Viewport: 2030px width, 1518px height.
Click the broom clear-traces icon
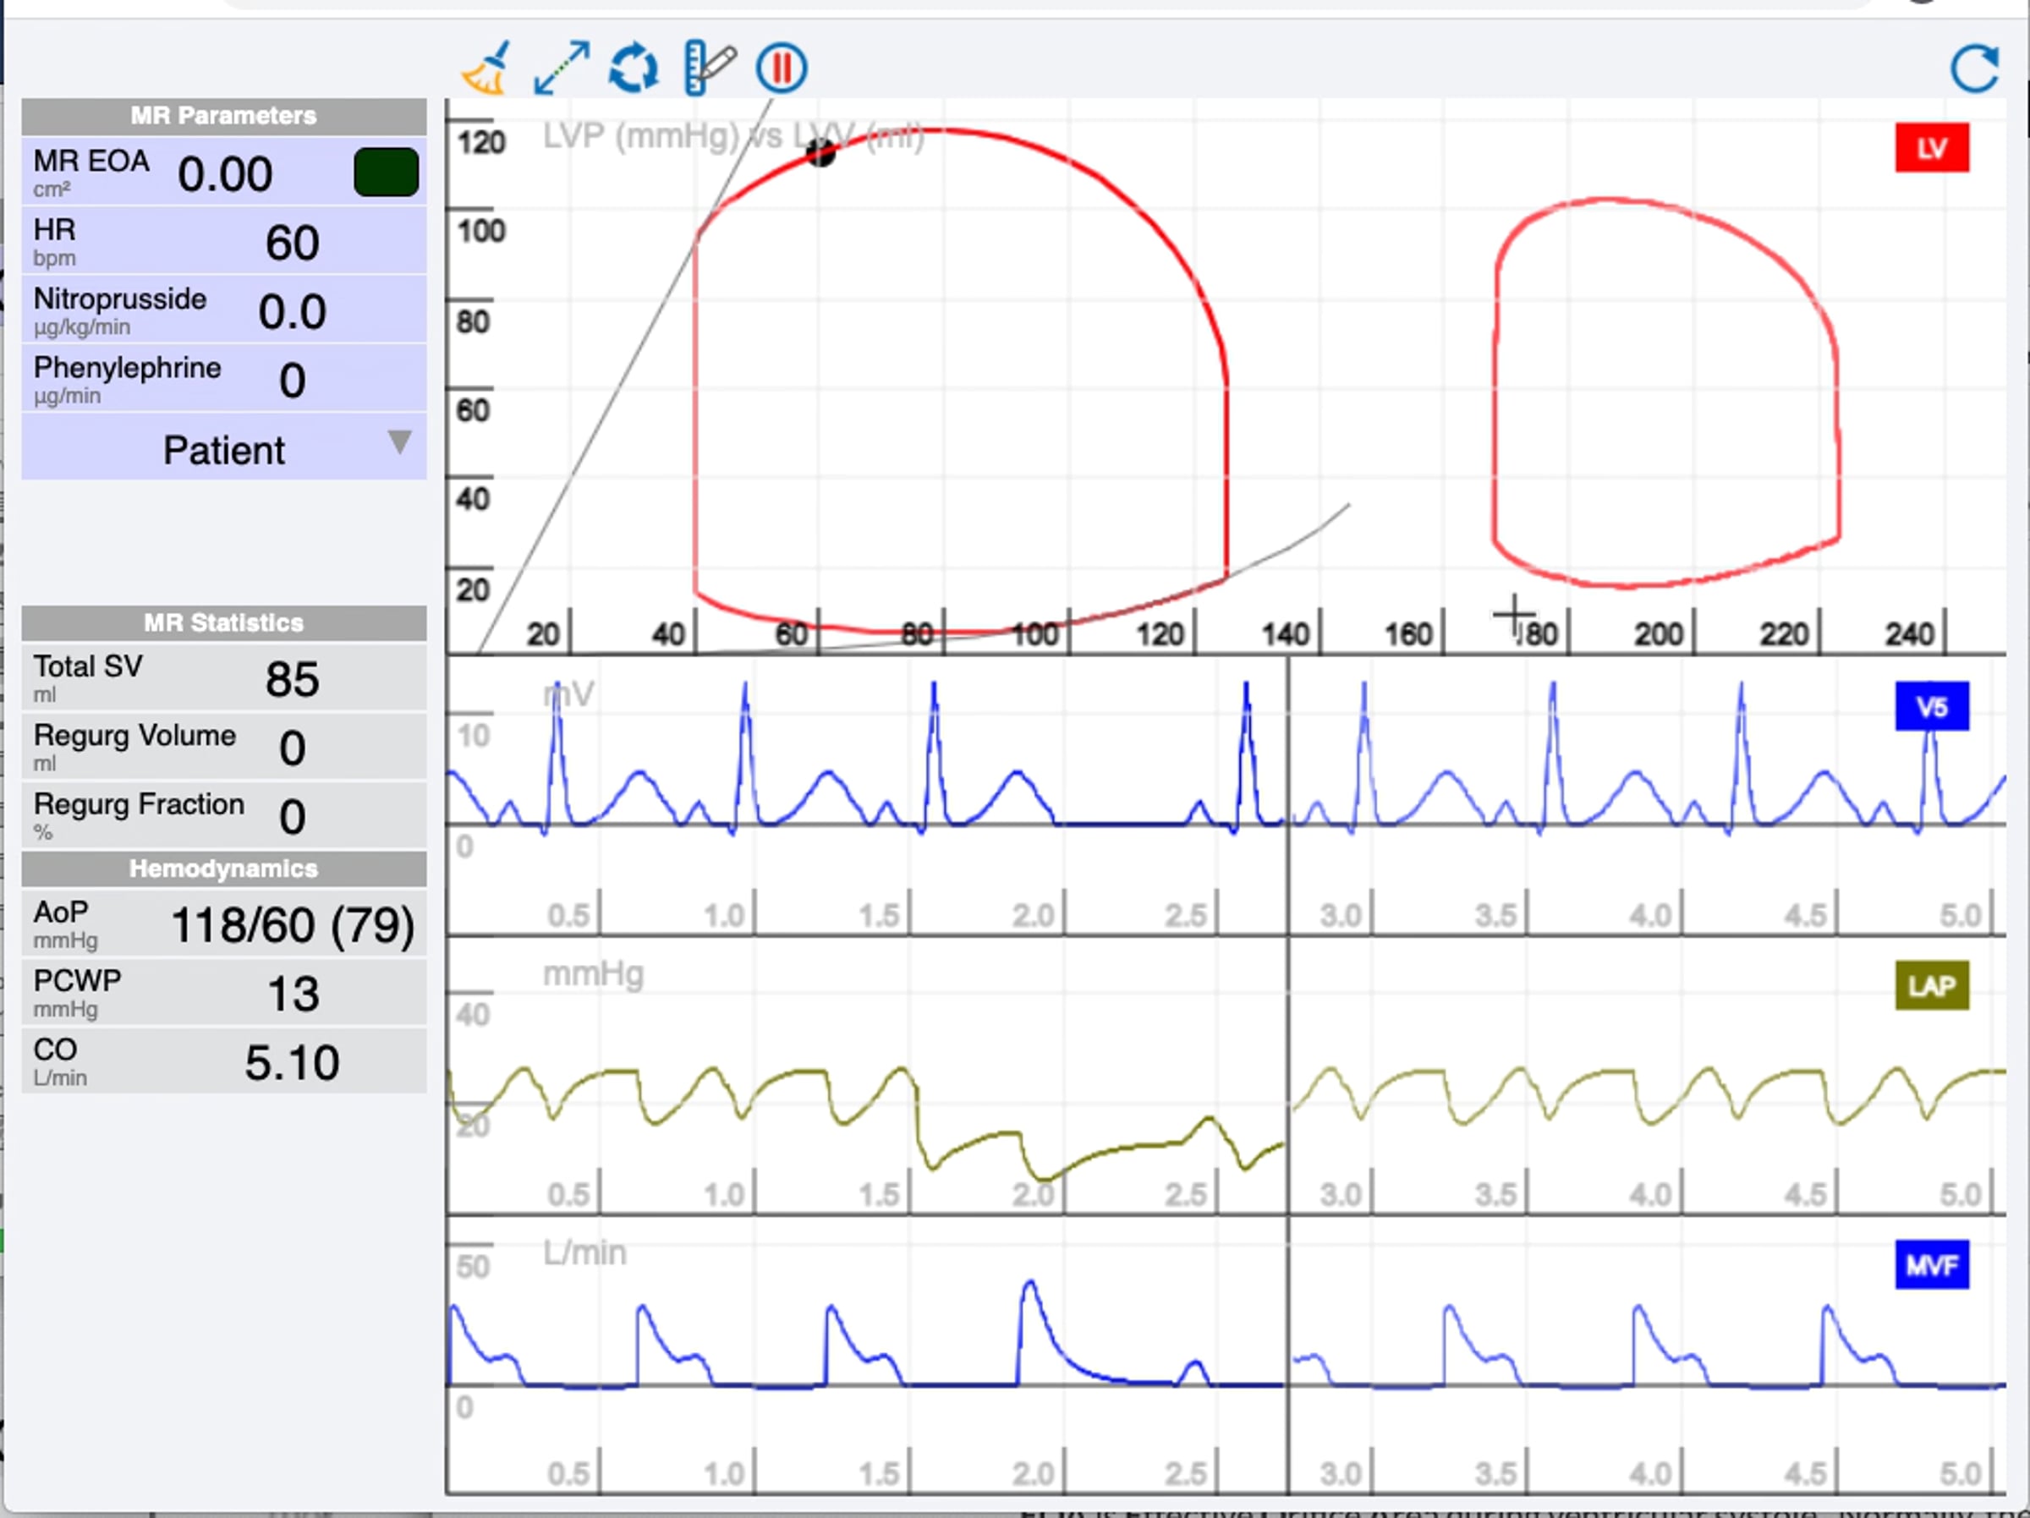coord(486,68)
